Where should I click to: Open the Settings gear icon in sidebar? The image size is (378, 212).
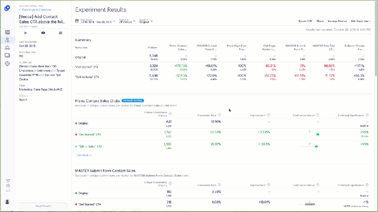pos(7,63)
